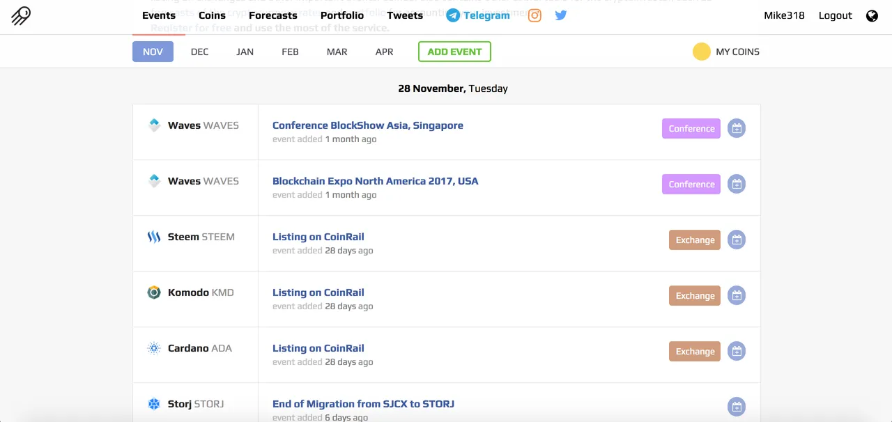Add Komodo CoinRail listing to calendar
Image resolution: width=892 pixels, height=422 pixels.
pos(737,295)
